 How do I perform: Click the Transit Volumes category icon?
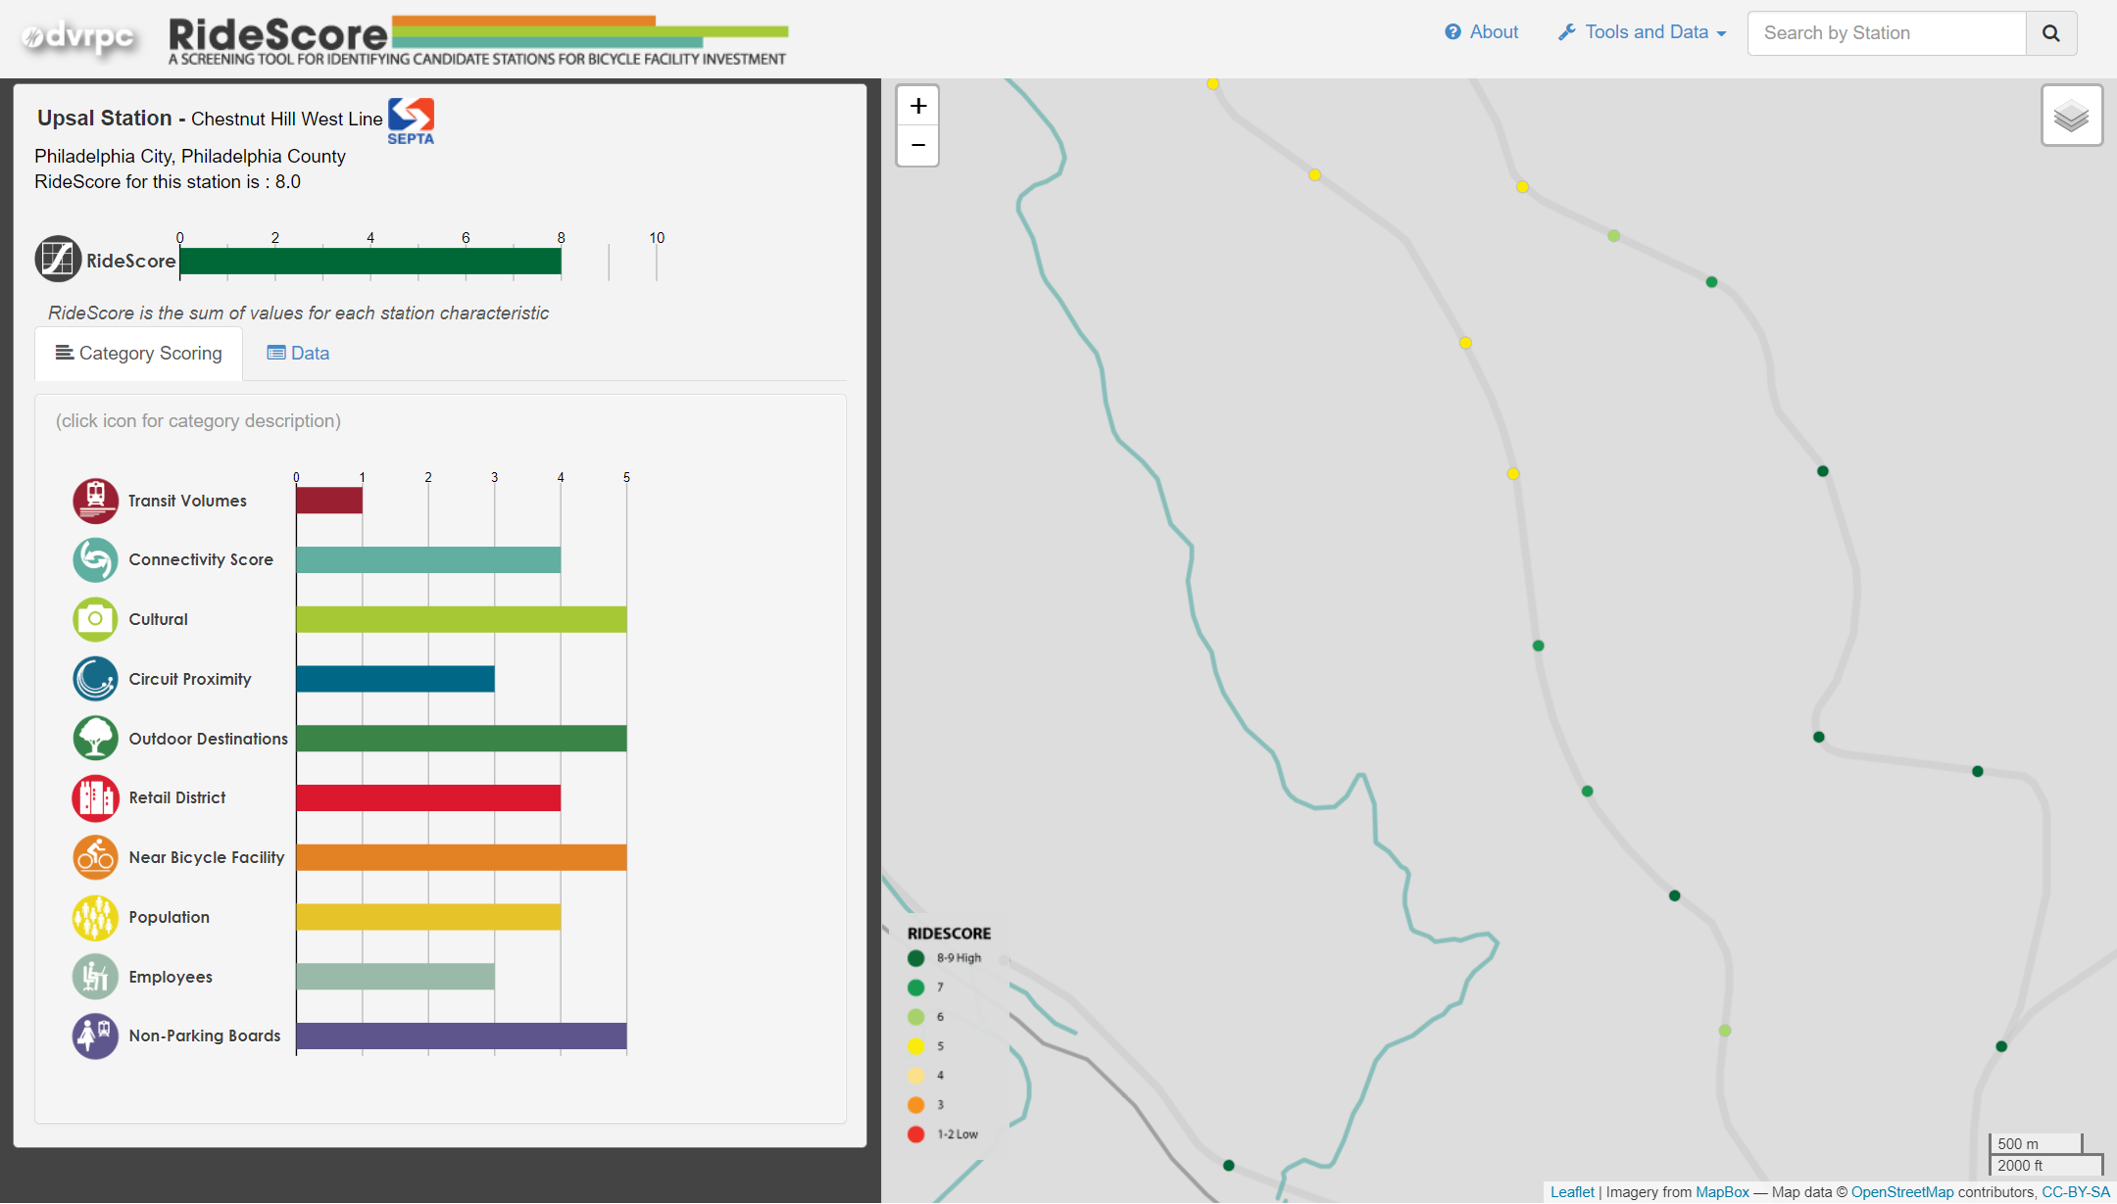(95, 501)
